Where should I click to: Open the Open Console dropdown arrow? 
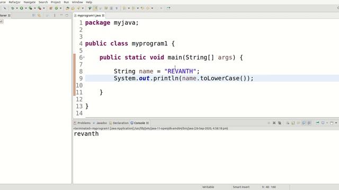[336, 123]
